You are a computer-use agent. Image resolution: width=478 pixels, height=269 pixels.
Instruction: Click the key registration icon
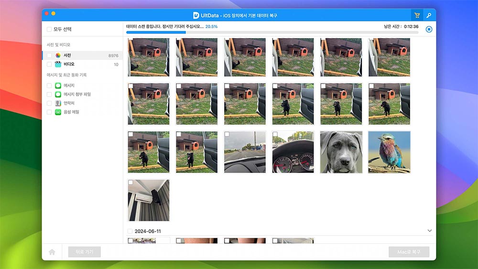[429, 15]
